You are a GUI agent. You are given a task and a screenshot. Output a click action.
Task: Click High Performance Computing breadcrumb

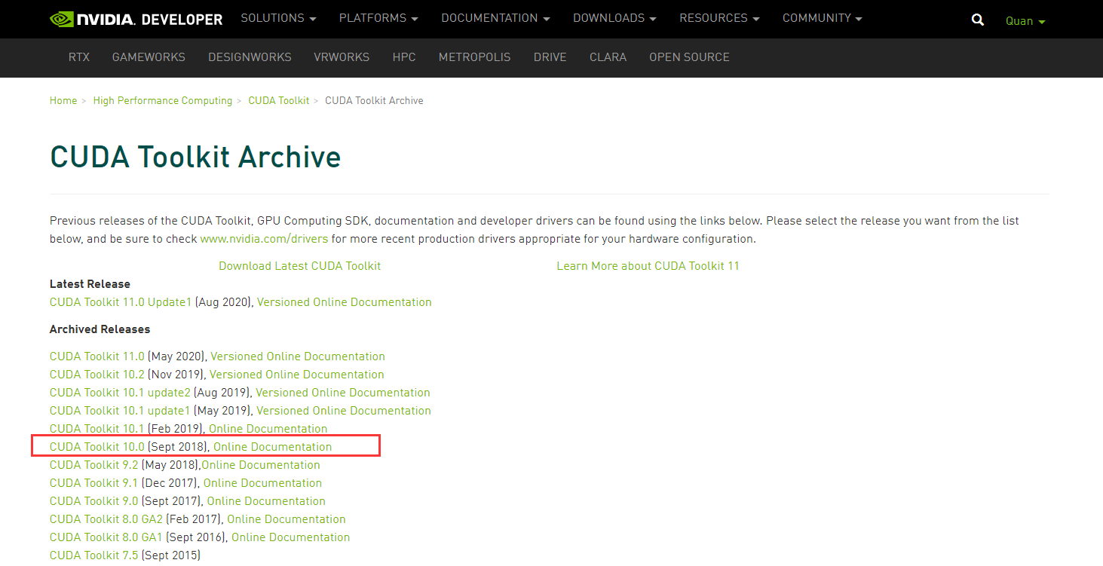(x=163, y=101)
